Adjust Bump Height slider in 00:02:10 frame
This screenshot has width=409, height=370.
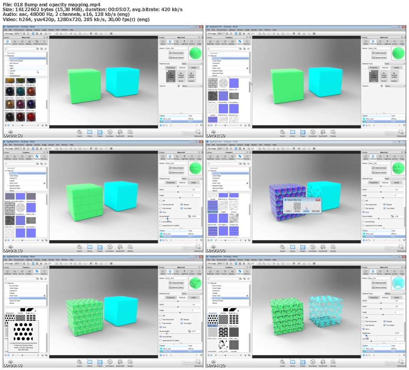click(168, 219)
